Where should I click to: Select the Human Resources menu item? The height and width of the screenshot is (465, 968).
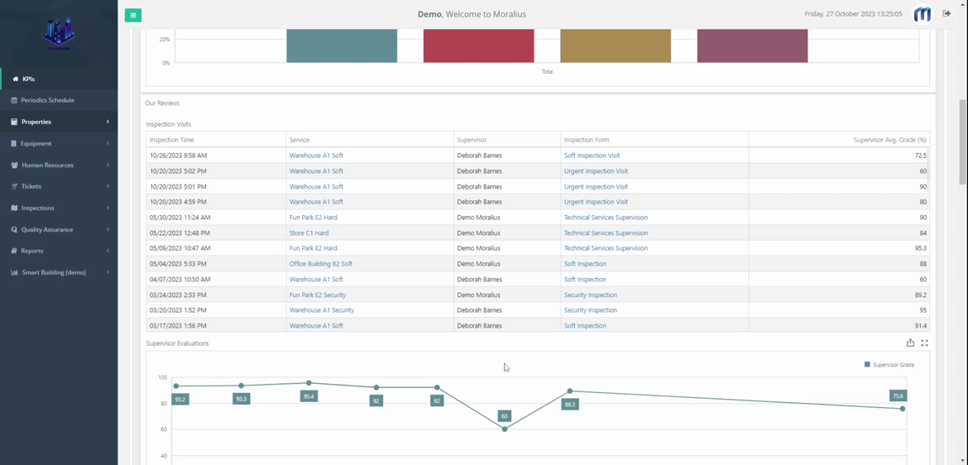point(59,165)
